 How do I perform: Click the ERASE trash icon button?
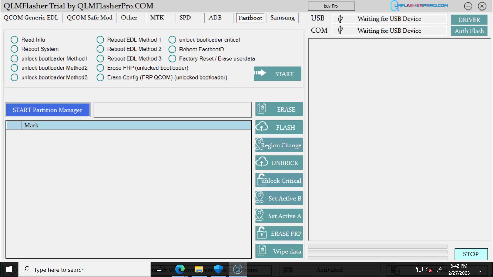(279, 109)
